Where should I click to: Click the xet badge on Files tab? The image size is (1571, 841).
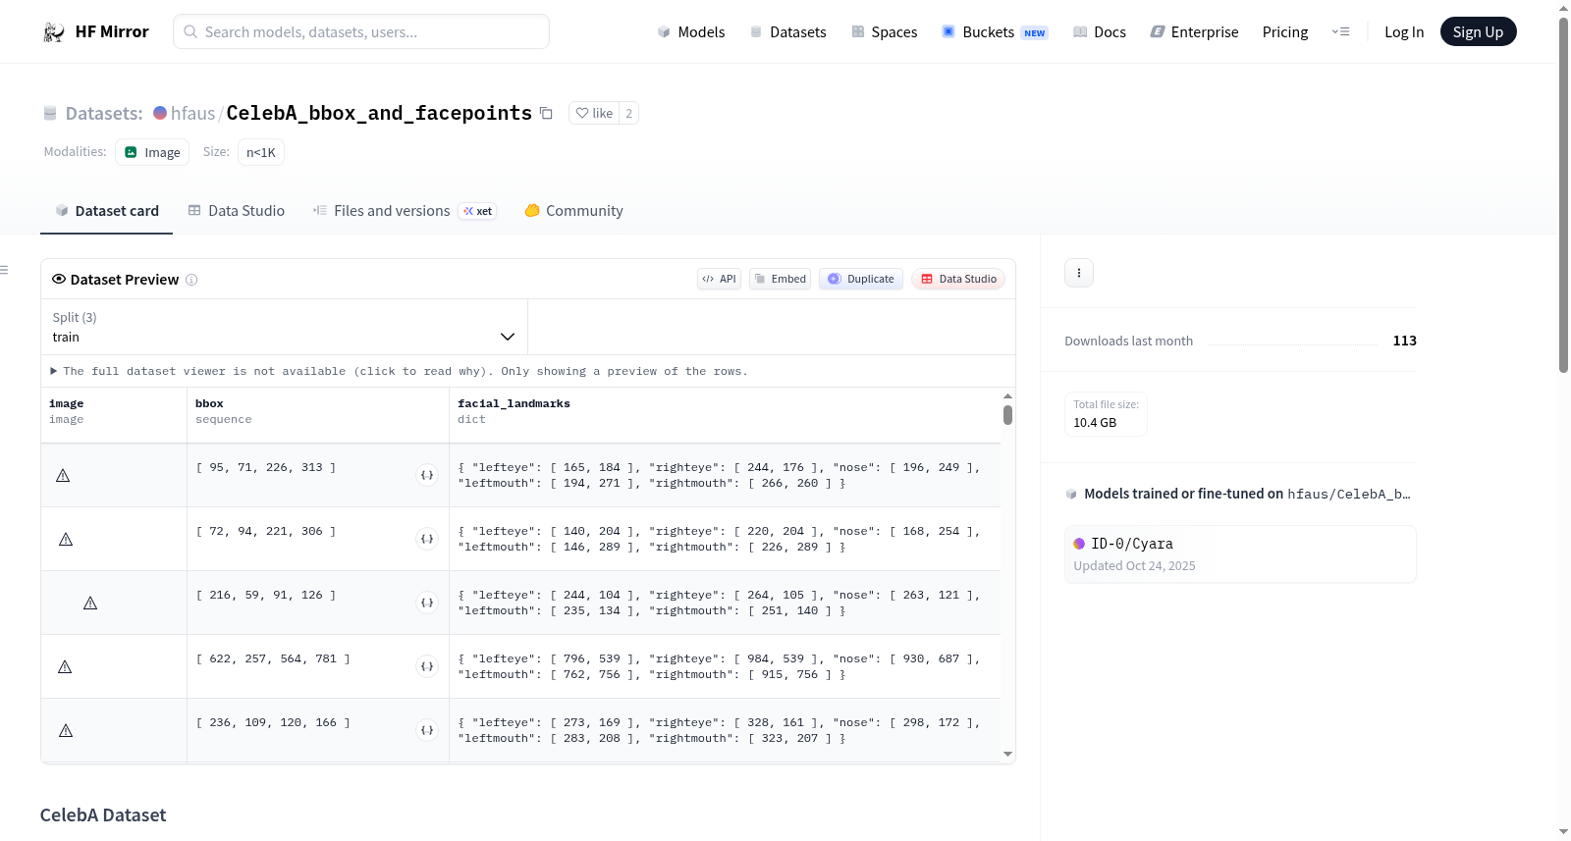pos(478,211)
